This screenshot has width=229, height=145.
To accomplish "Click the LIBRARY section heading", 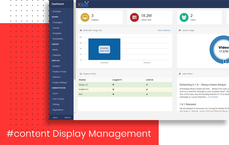I will pyautogui.click(x=55, y=44).
